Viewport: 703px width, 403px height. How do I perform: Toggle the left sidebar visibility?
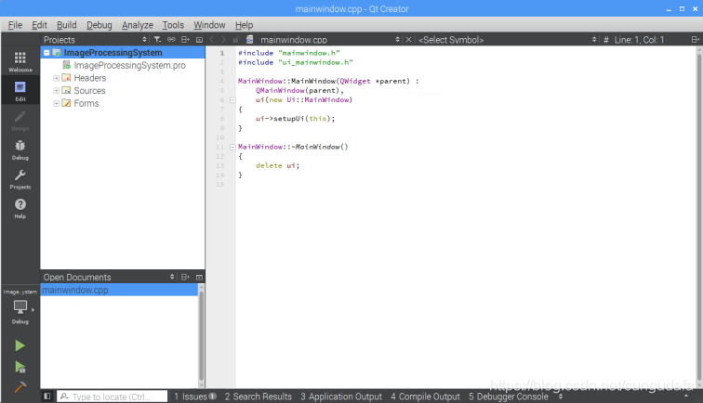pyautogui.click(x=47, y=396)
